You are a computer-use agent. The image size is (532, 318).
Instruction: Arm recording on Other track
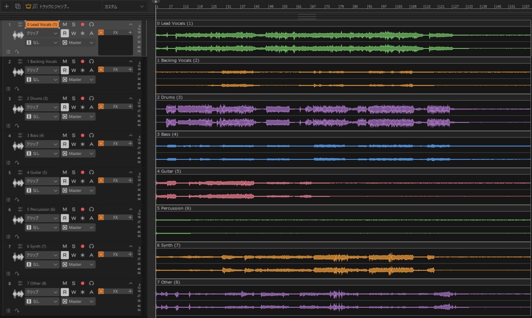[x=83, y=283]
